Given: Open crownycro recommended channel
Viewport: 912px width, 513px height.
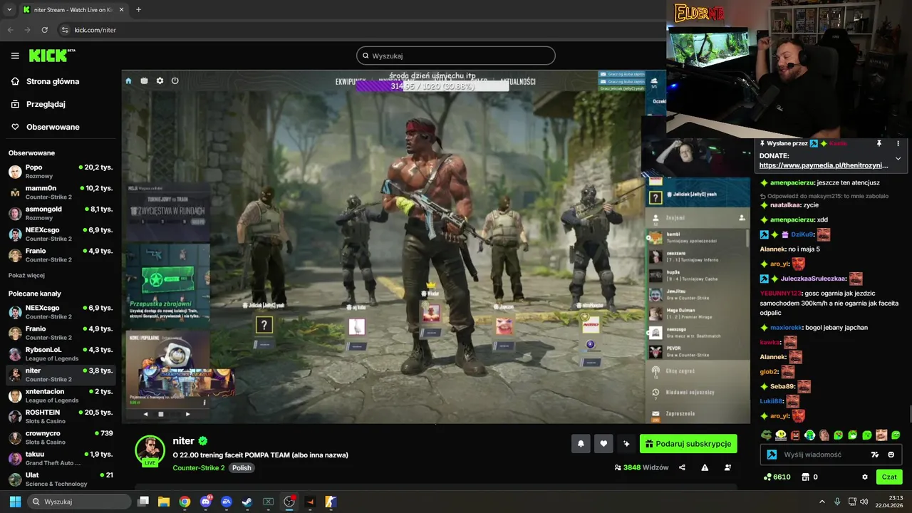Looking at the screenshot, I should pos(61,437).
